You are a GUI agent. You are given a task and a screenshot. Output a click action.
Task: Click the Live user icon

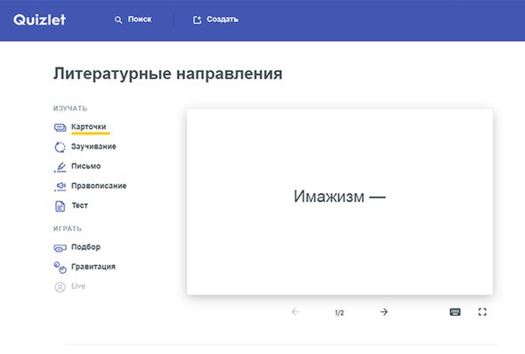pyautogui.click(x=61, y=287)
